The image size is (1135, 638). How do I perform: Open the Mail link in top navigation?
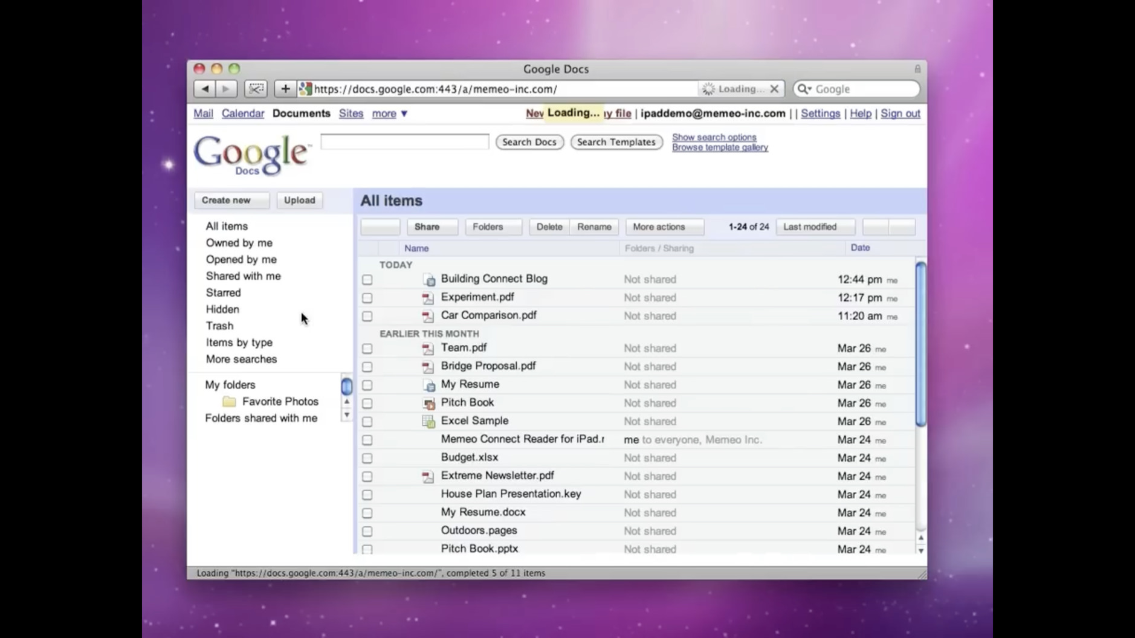[203, 114]
